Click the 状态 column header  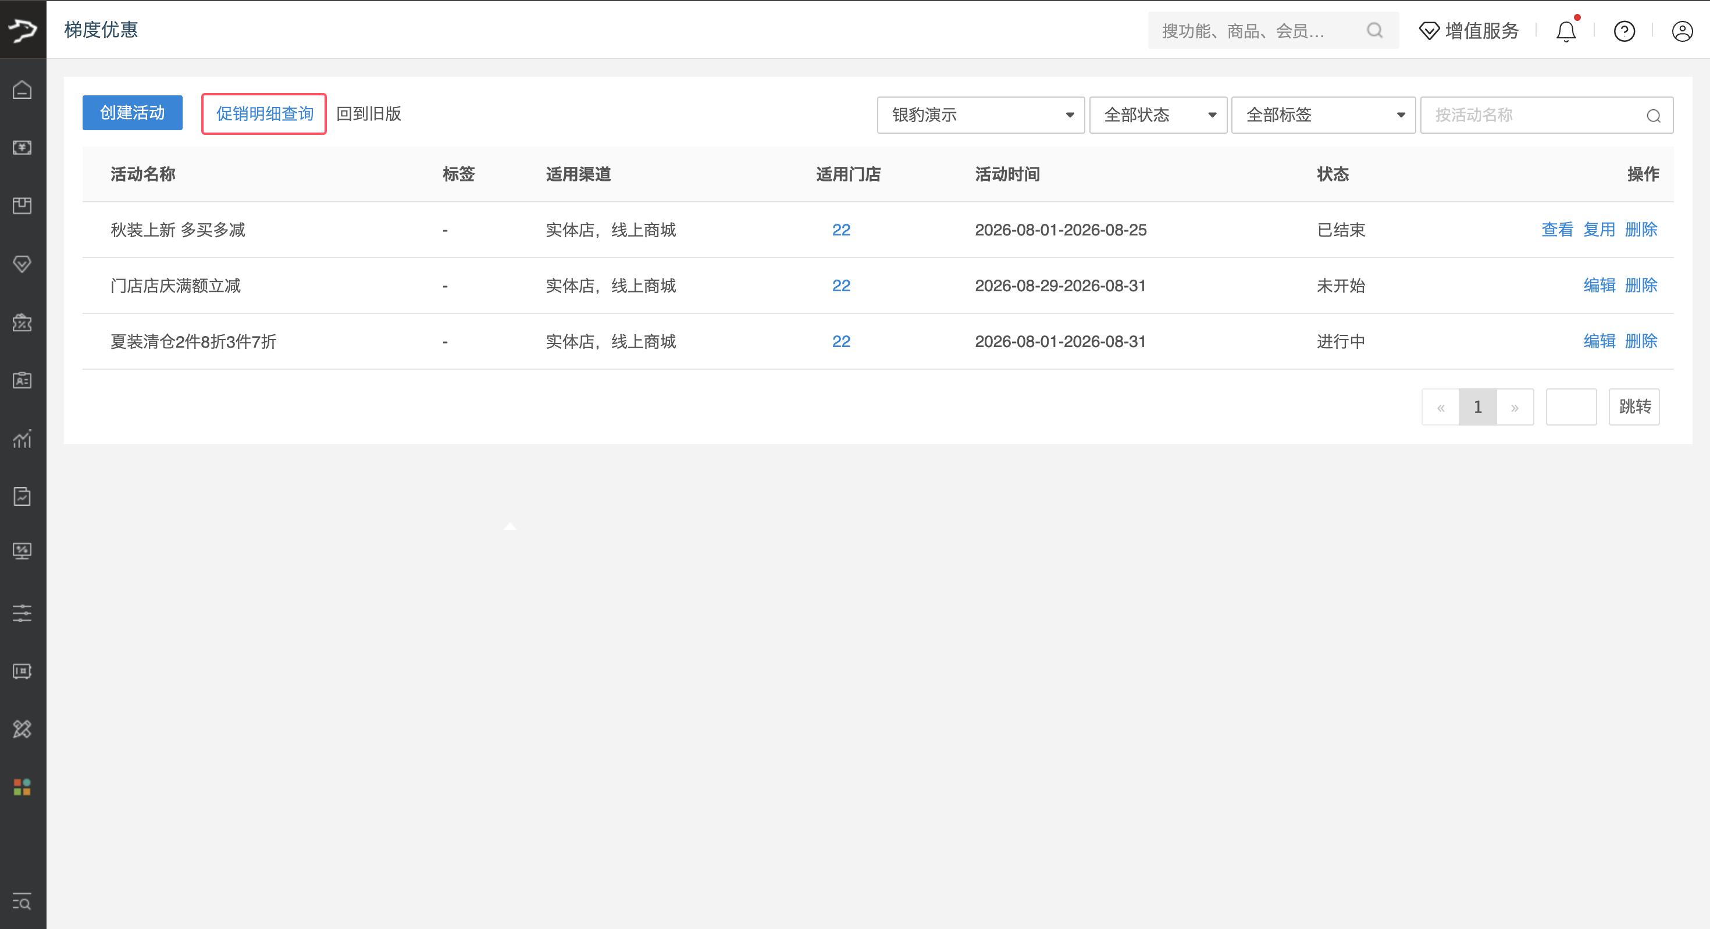(1333, 174)
